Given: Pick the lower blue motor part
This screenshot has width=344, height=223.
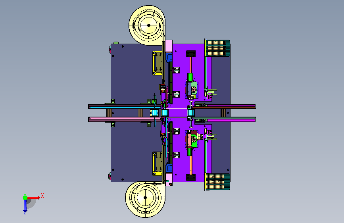Looking at the screenshot, I should pyautogui.click(x=169, y=168).
